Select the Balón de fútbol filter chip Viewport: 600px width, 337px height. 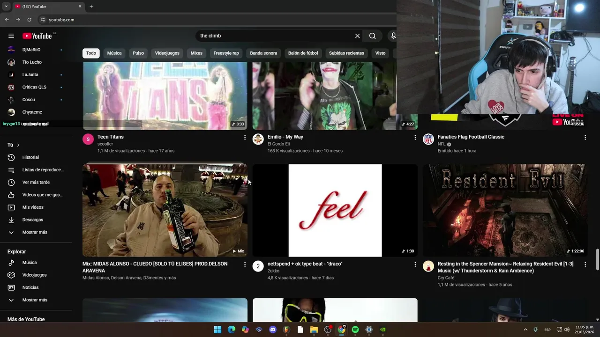pyautogui.click(x=303, y=53)
